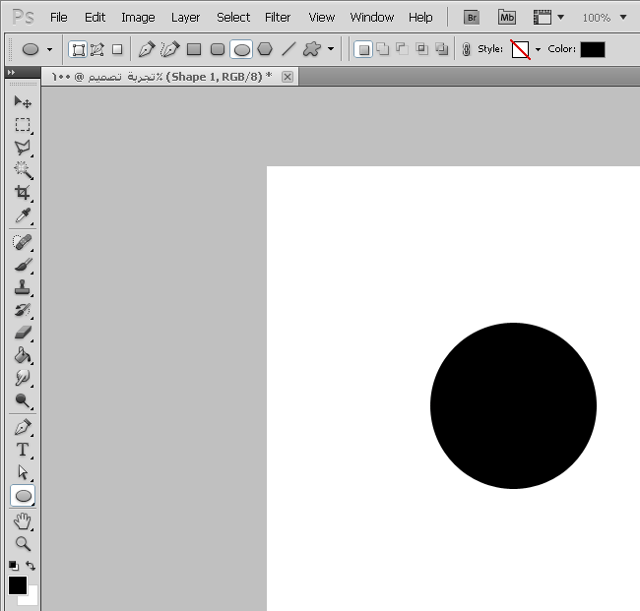The image size is (640, 611).
Task: Click the Line shape tool button
Action: pos(288,49)
